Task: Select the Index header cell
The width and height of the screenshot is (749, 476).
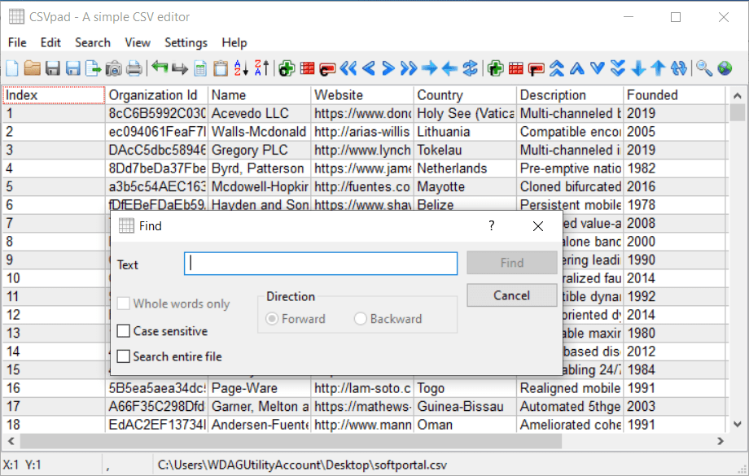Action: 54,95
